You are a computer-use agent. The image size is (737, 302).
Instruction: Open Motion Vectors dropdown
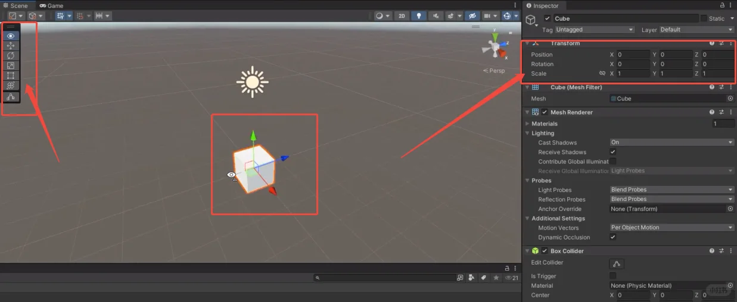tap(672, 228)
